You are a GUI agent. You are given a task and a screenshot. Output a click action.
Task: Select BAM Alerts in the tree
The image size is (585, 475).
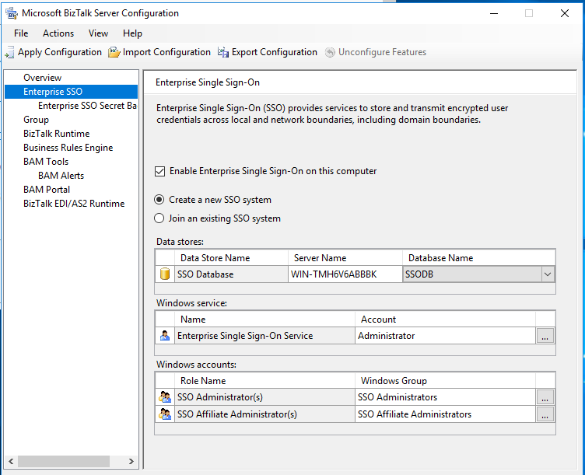click(61, 176)
